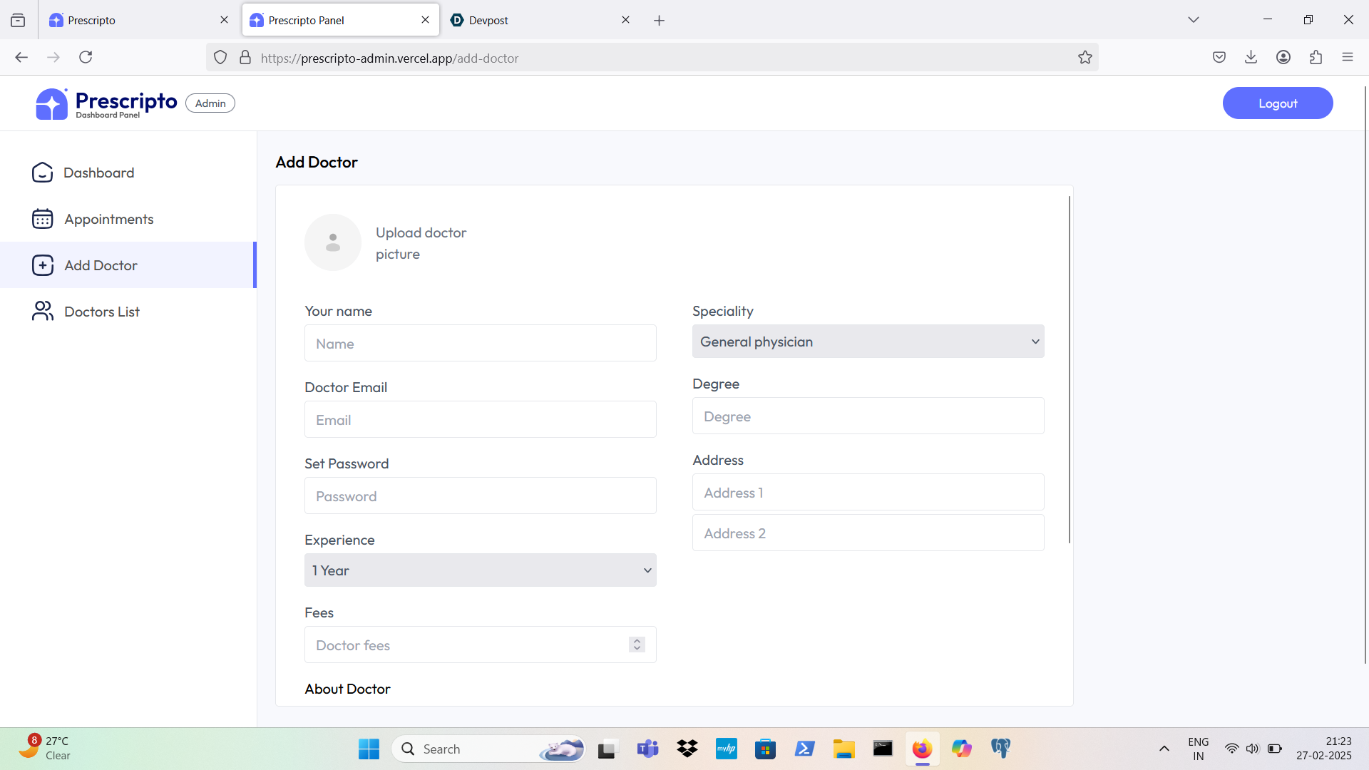Click the Add Doctor plus icon
Image resolution: width=1369 pixels, height=770 pixels.
(42, 265)
